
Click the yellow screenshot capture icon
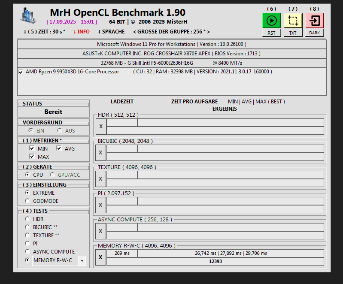click(293, 21)
